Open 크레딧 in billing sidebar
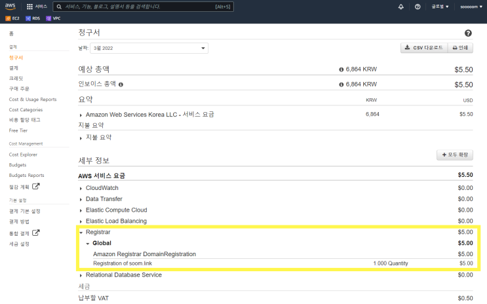Image resolution: width=487 pixels, height=304 pixels. tap(16, 79)
